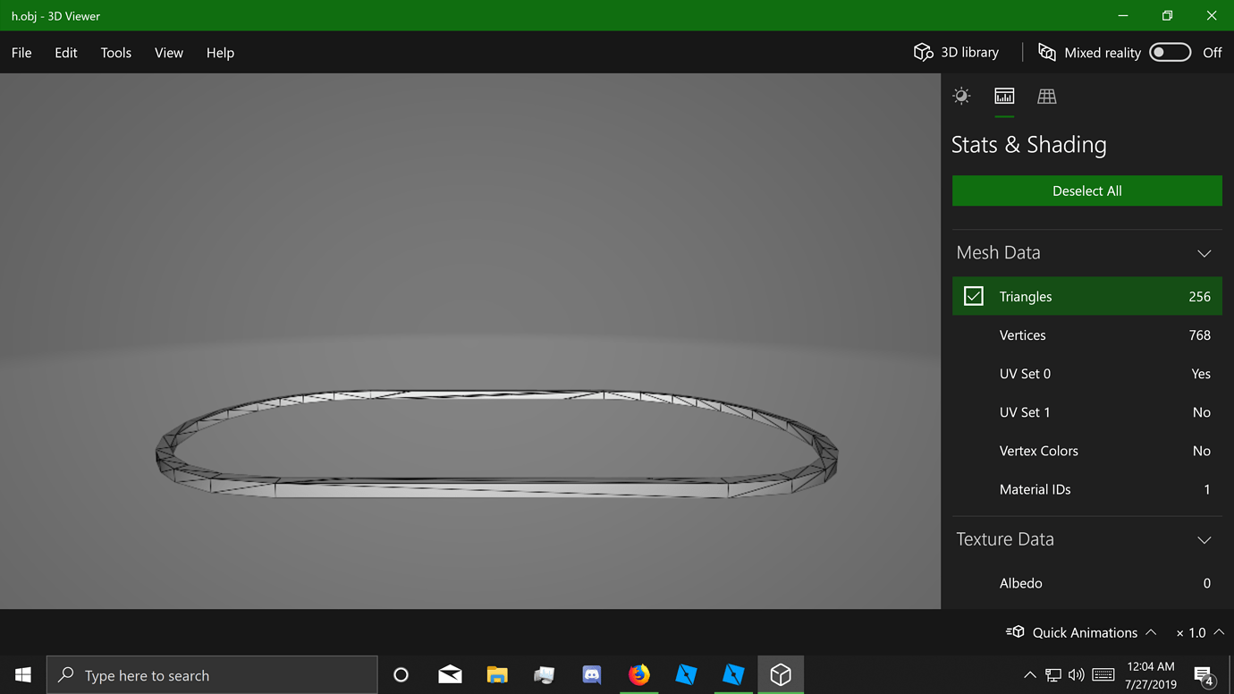Open the 3D Viewer taskbar icon
The height and width of the screenshot is (694, 1234).
tap(781, 674)
